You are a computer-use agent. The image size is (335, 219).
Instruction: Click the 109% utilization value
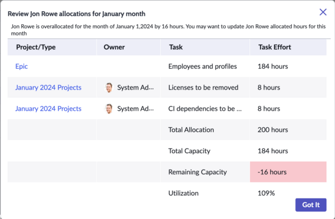[x=266, y=193]
